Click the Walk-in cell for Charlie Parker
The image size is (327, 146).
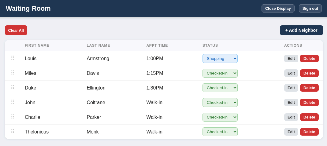pyautogui.click(x=154, y=117)
